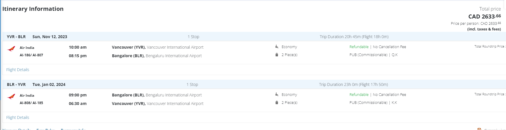Click the 2 Piece(s) baggage text on outbound flight
506x130 pixels.
(x=289, y=55)
